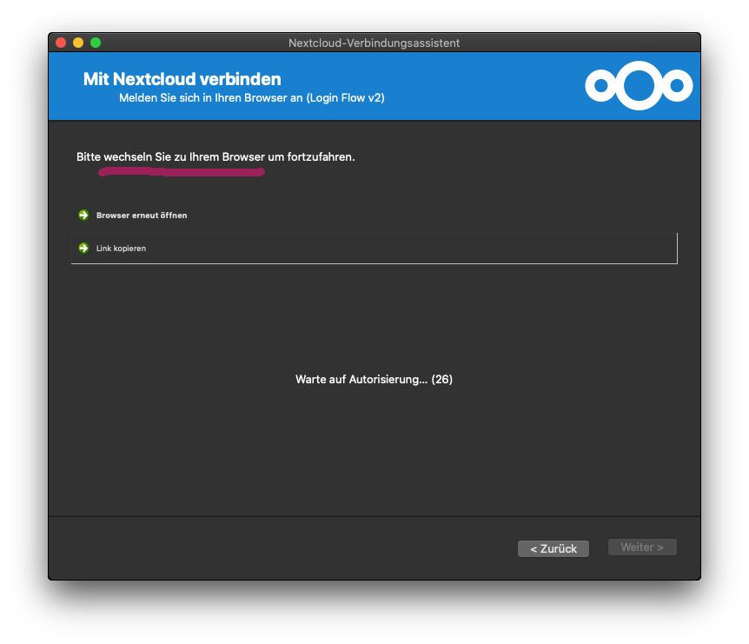Viewport: 749px width, 644px height.
Task: Maximize the window with the green button
Action: (96, 43)
